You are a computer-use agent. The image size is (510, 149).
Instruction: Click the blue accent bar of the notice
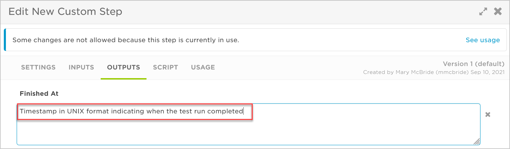click(5, 40)
